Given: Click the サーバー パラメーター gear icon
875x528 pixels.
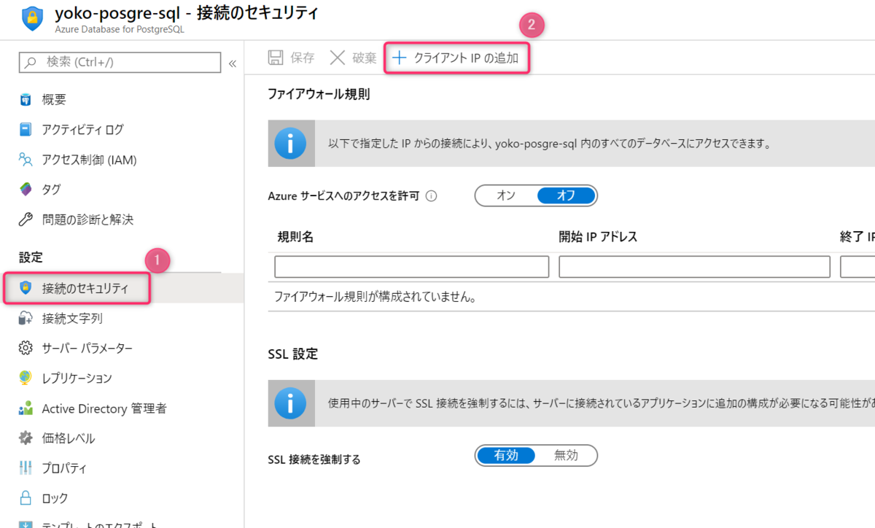Looking at the screenshot, I should pos(26,348).
